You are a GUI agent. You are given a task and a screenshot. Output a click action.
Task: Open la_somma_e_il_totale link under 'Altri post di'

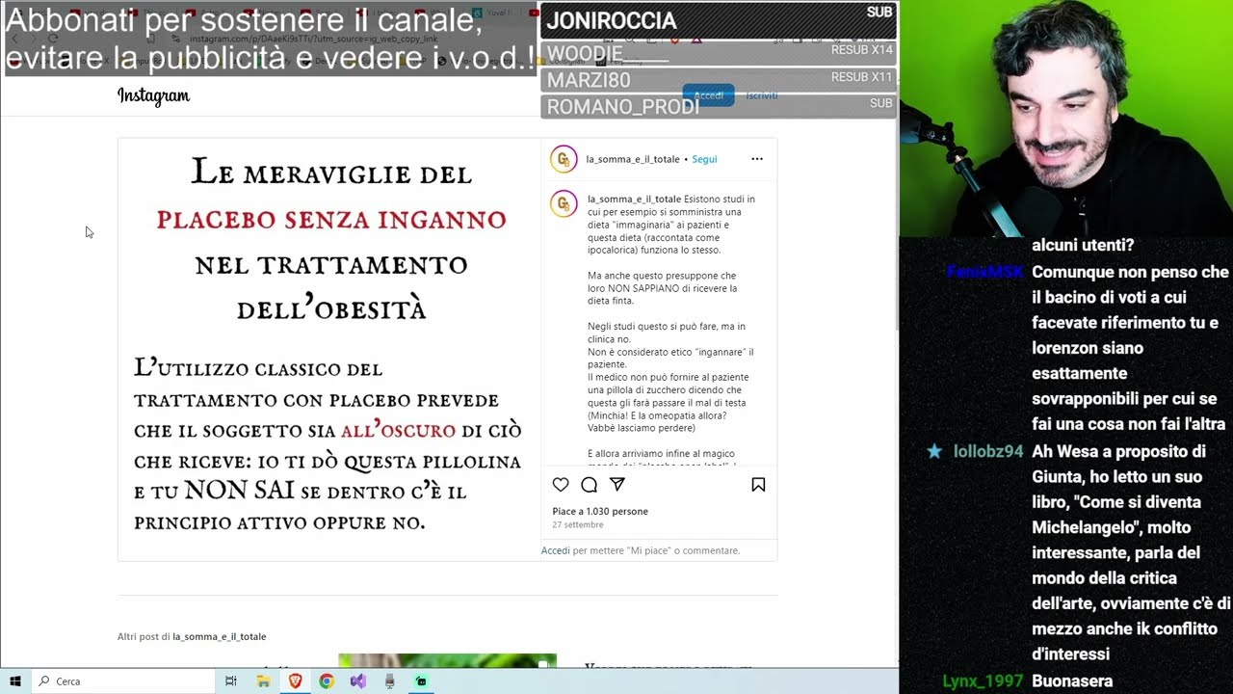[219, 636]
